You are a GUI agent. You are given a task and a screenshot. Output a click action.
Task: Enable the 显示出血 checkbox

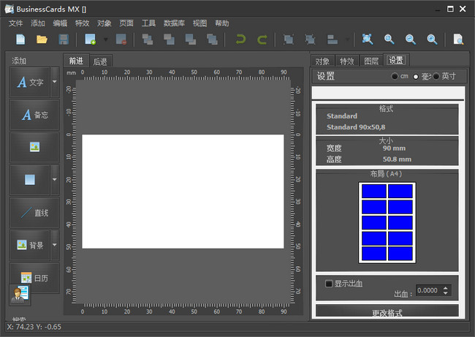click(x=329, y=284)
